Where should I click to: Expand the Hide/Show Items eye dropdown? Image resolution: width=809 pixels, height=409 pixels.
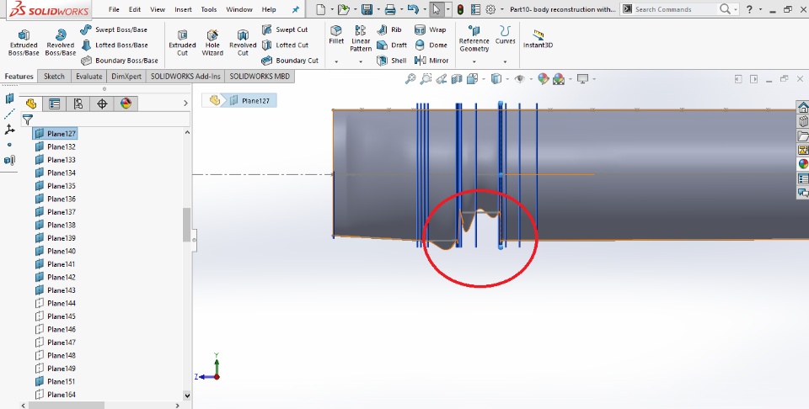pos(530,79)
